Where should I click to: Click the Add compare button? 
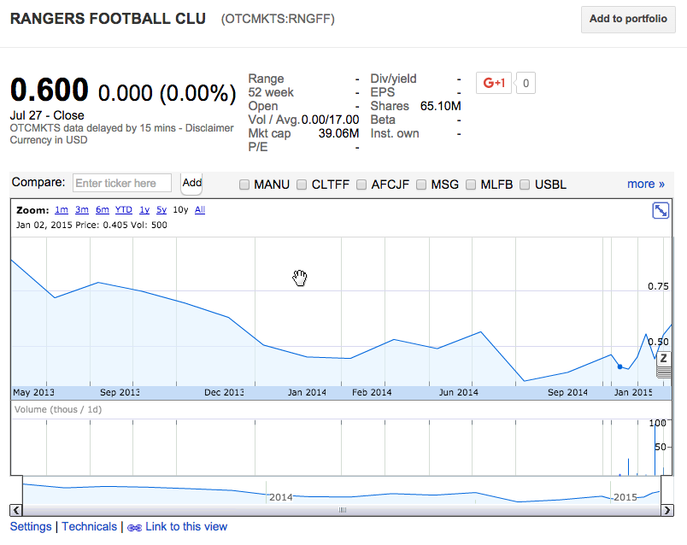pyautogui.click(x=192, y=183)
